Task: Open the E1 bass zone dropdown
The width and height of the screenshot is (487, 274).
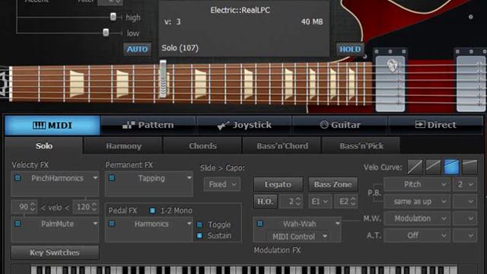Action: [x=320, y=202]
